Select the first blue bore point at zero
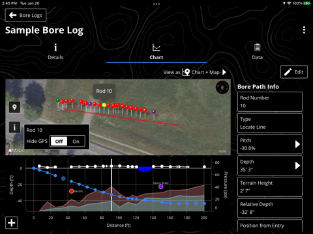This screenshot has width=313, height=234. pos(34,168)
